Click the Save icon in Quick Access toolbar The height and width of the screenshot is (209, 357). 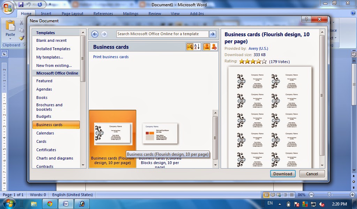[x=21, y=4]
